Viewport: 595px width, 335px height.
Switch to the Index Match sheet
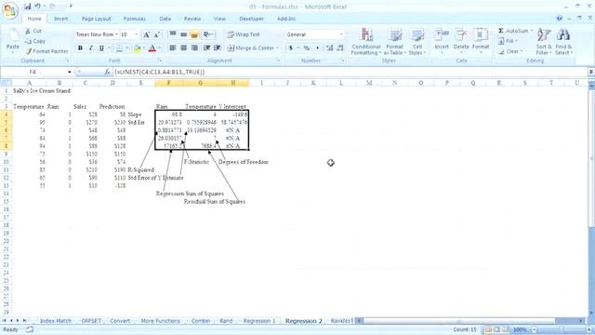[56, 321]
